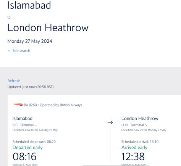Image resolution: width=181 pixels, height=166 pixels.
Task: Click the Monday 27 May 2024 date
Action: pos(30,41)
